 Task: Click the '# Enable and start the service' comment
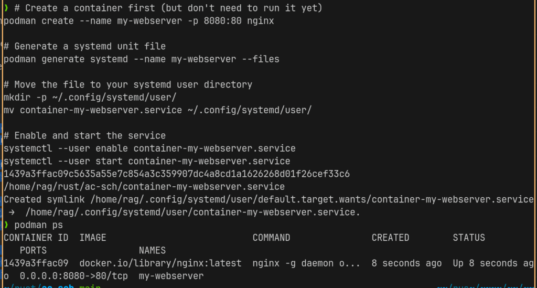pos(84,136)
